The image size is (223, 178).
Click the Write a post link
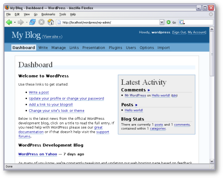(x=39, y=92)
